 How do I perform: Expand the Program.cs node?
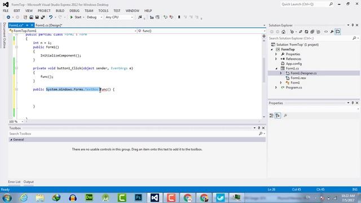[x=276, y=87]
